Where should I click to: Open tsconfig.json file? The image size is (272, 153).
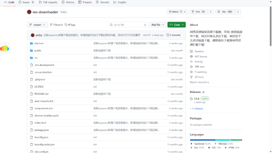click(x=41, y=137)
